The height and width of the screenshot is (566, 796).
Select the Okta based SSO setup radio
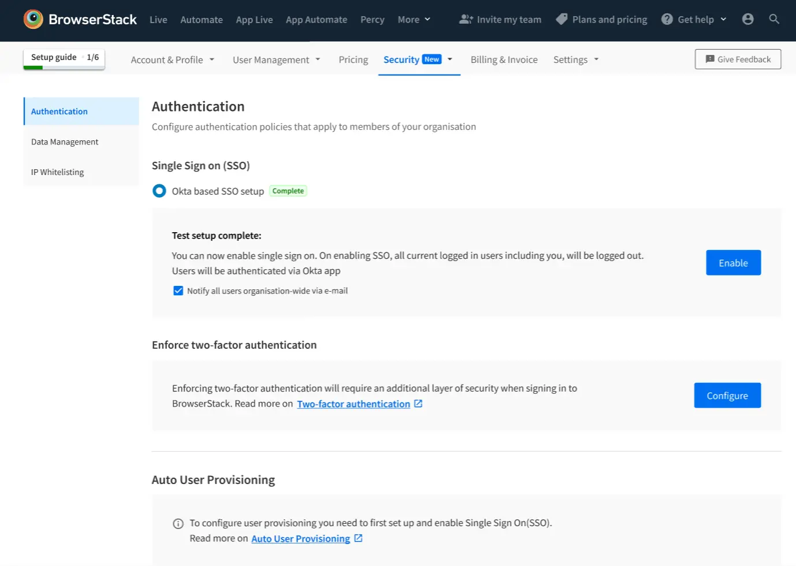pyautogui.click(x=159, y=191)
